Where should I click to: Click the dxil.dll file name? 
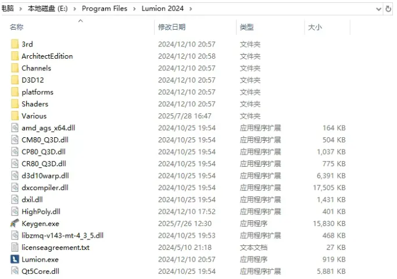[x=32, y=199]
